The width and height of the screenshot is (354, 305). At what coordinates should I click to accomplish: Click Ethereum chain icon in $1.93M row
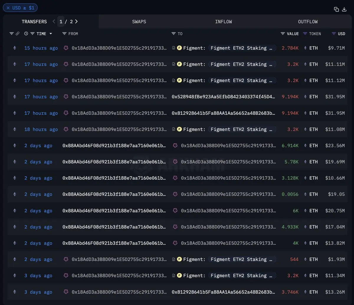(14, 259)
